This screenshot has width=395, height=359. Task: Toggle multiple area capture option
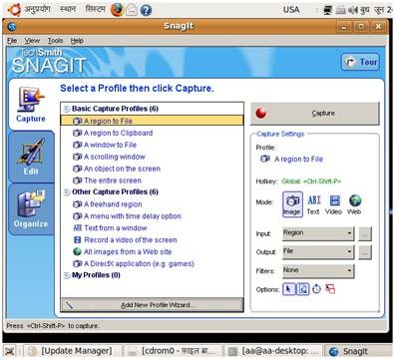(330, 289)
